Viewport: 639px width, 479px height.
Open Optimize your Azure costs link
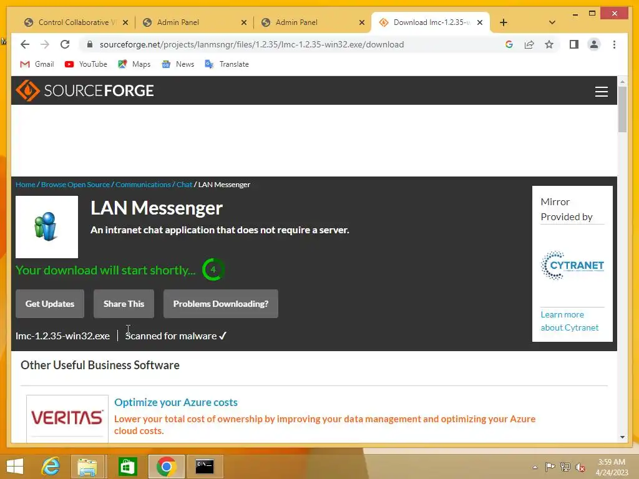point(175,402)
